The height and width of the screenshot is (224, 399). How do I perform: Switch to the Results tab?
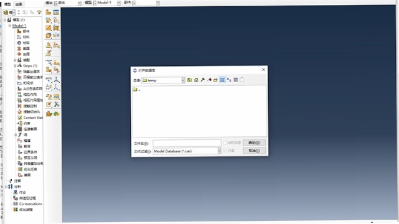click(19, 4)
